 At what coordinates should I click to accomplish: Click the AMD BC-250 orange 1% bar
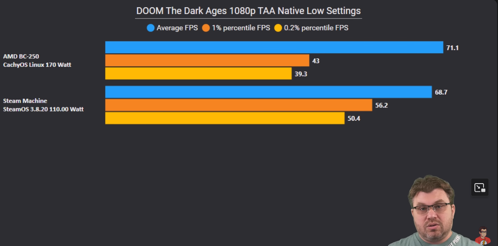[207, 60]
